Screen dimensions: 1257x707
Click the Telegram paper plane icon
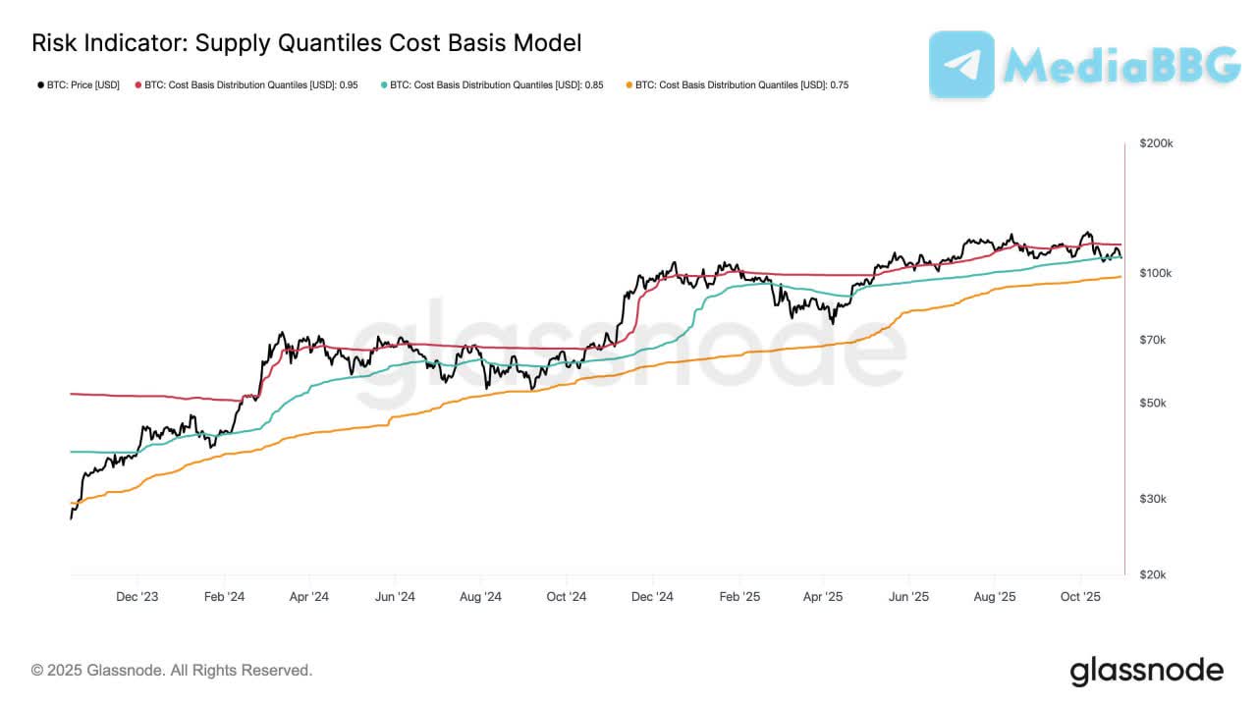point(961,64)
